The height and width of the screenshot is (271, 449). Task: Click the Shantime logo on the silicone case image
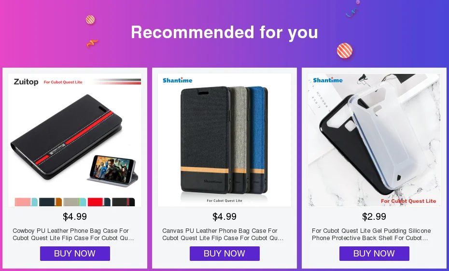(x=328, y=80)
